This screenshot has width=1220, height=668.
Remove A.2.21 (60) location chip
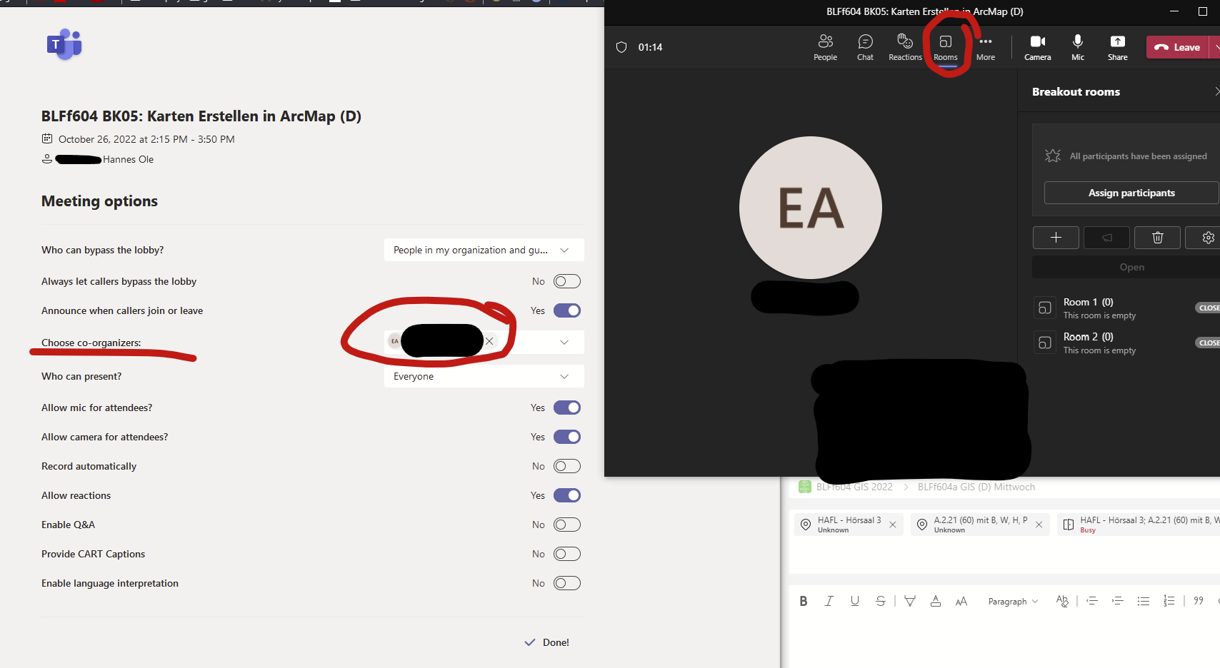tap(1039, 525)
